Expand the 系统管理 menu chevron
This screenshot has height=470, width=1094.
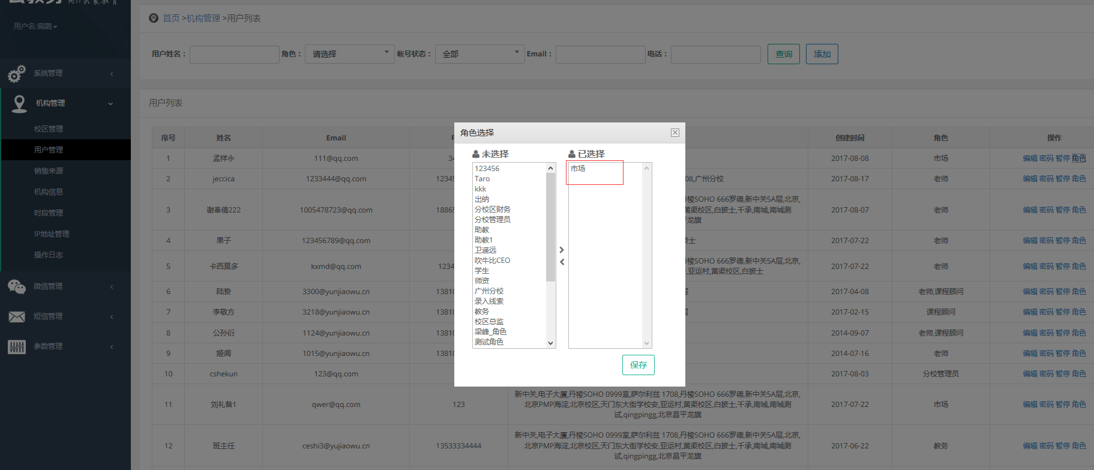coord(112,73)
